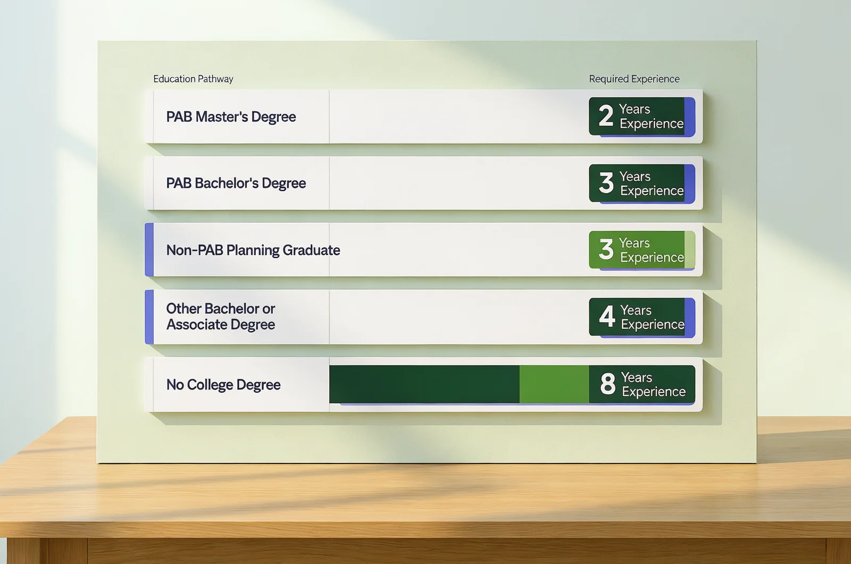This screenshot has height=564, width=851.
Task: Click Non-PAB Planning Graduate's light green 3 Years badge
Action: [642, 250]
